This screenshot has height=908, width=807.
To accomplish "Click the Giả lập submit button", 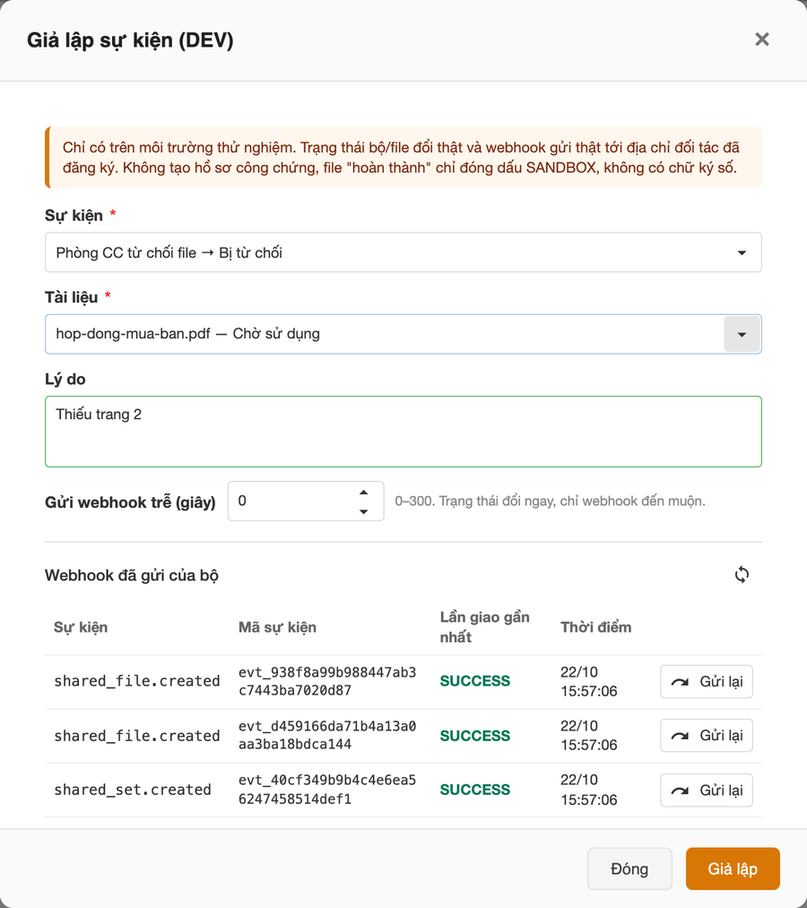I will point(733,869).
